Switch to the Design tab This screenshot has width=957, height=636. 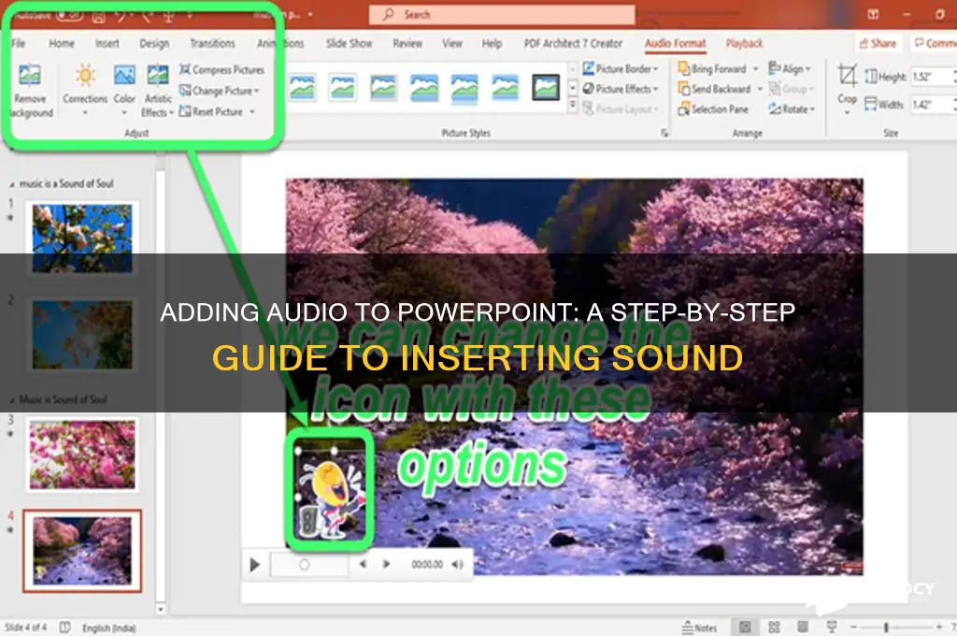point(154,43)
